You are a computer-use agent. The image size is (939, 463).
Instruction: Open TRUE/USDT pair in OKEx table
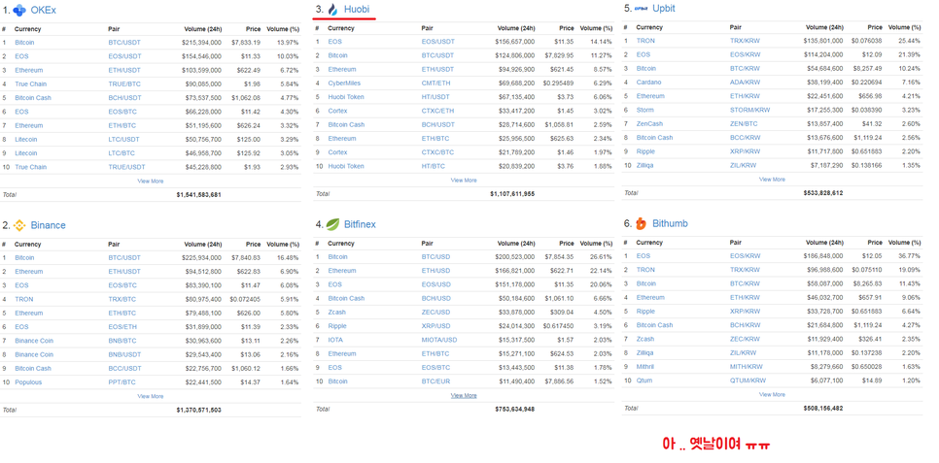click(126, 167)
